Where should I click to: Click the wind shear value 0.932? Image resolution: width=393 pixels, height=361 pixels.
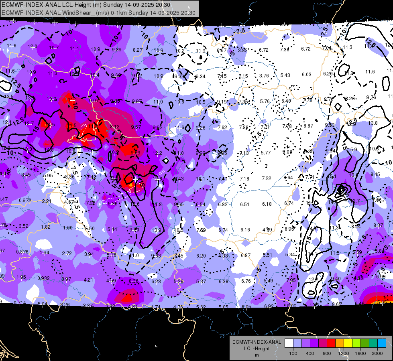[x=43, y=278]
